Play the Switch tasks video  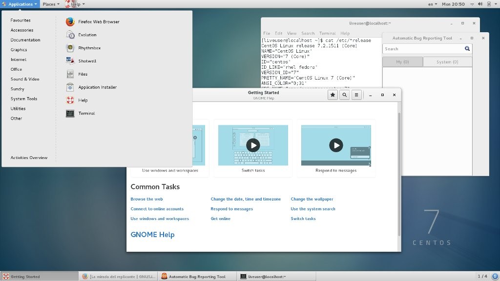pos(253,145)
